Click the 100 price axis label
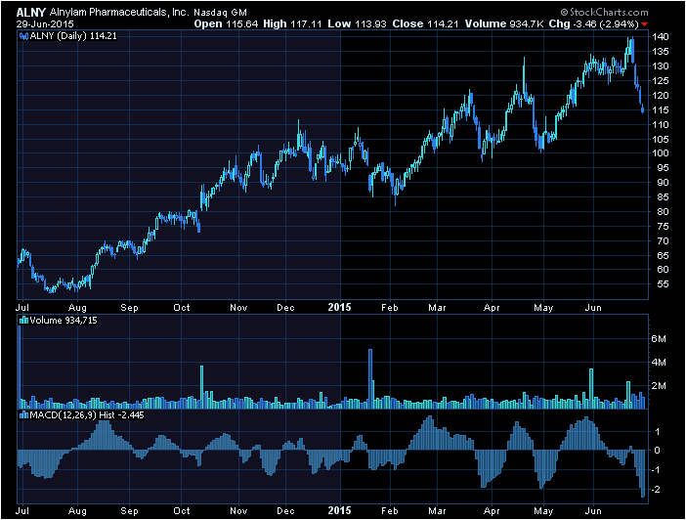The height and width of the screenshot is (520, 686). [x=661, y=153]
